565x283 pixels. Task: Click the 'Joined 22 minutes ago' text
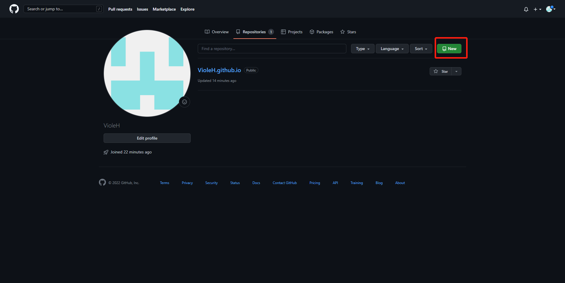point(131,152)
